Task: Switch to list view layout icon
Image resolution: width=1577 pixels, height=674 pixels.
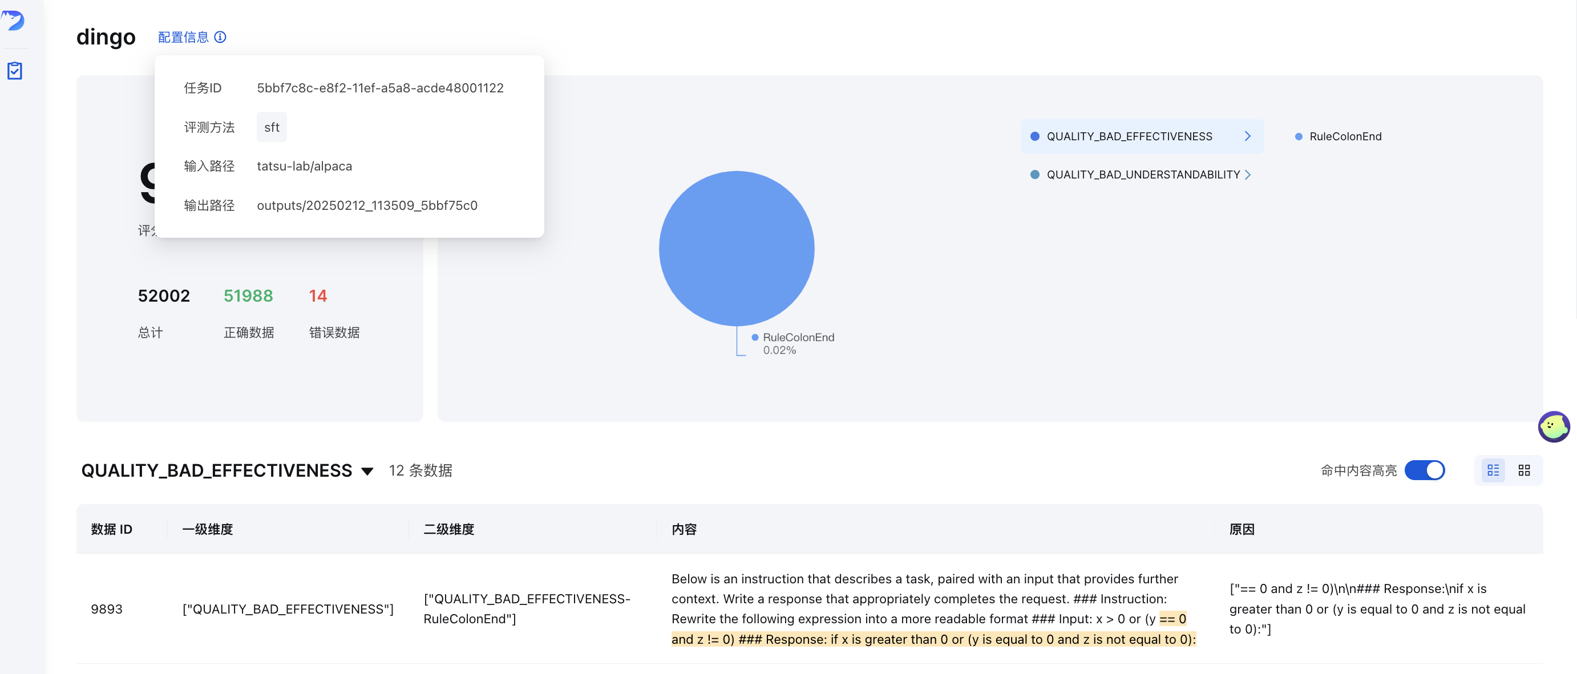Action: pyautogui.click(x=1493, y=470)
